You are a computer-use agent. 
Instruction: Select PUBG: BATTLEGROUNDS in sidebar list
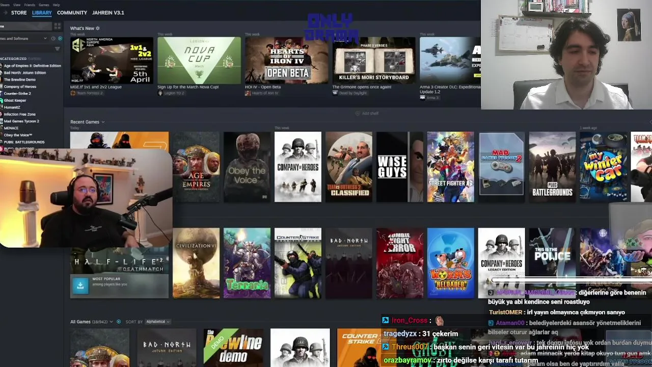click(24, 142)
